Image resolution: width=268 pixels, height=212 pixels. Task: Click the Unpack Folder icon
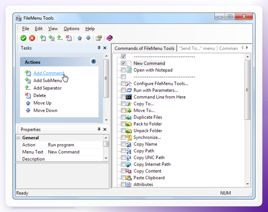click(x=129, y=131)
